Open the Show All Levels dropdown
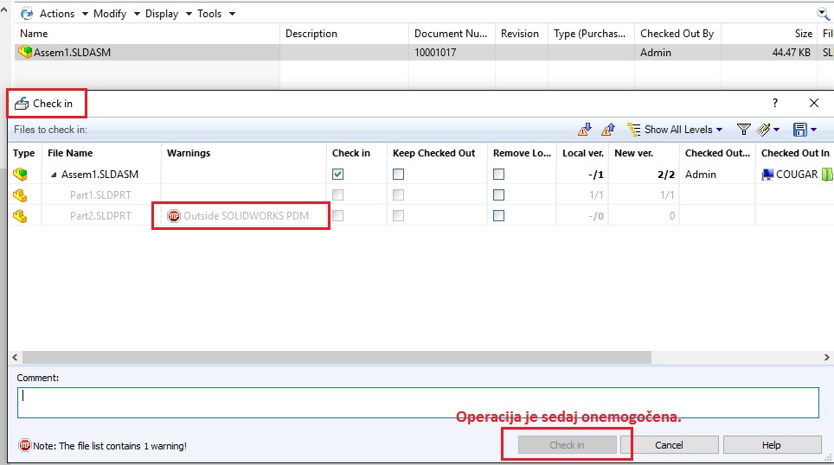Screen dimensions: 834x465 tap(675, 130)
